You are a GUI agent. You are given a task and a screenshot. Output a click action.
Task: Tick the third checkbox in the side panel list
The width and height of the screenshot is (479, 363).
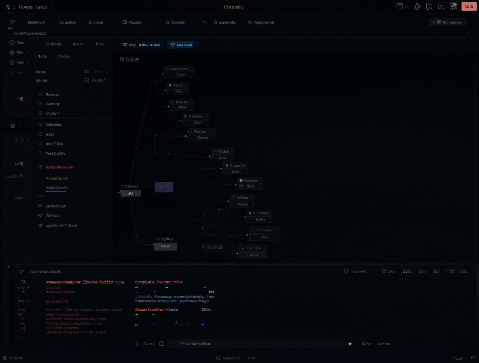40,113
